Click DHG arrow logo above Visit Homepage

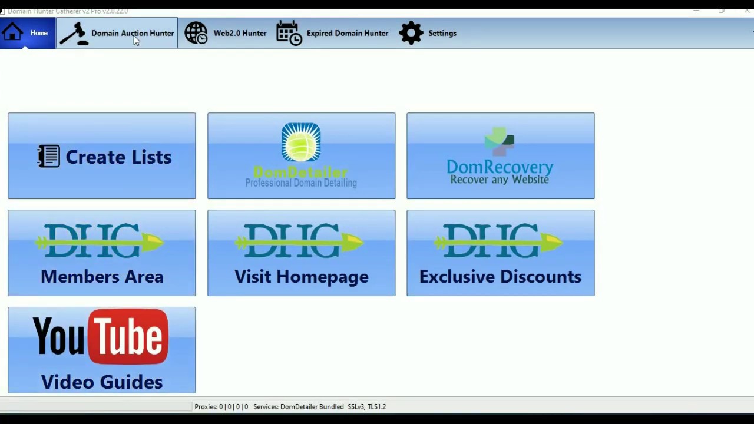pos(299,241)
